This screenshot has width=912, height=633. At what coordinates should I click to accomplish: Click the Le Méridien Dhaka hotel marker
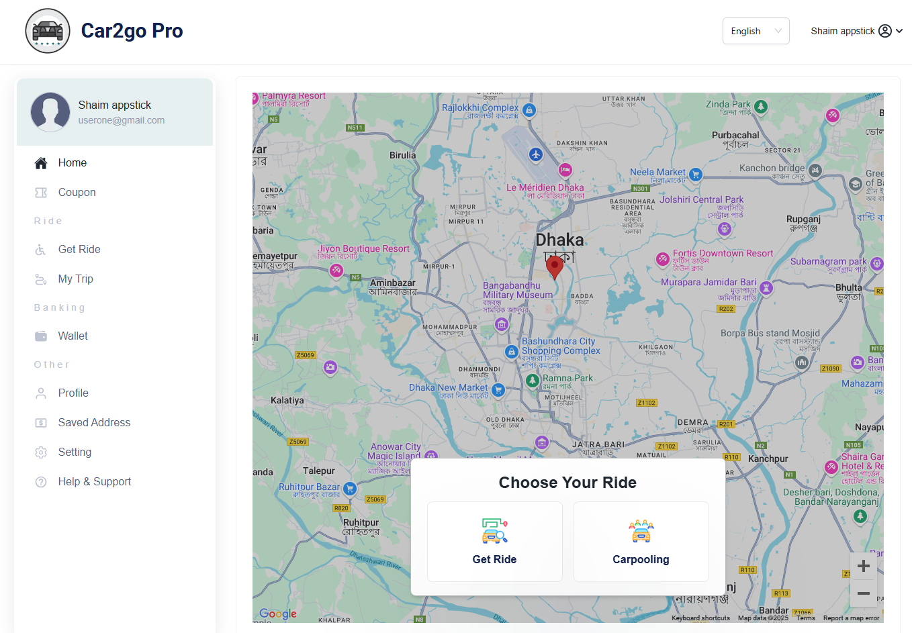[565, 170]
